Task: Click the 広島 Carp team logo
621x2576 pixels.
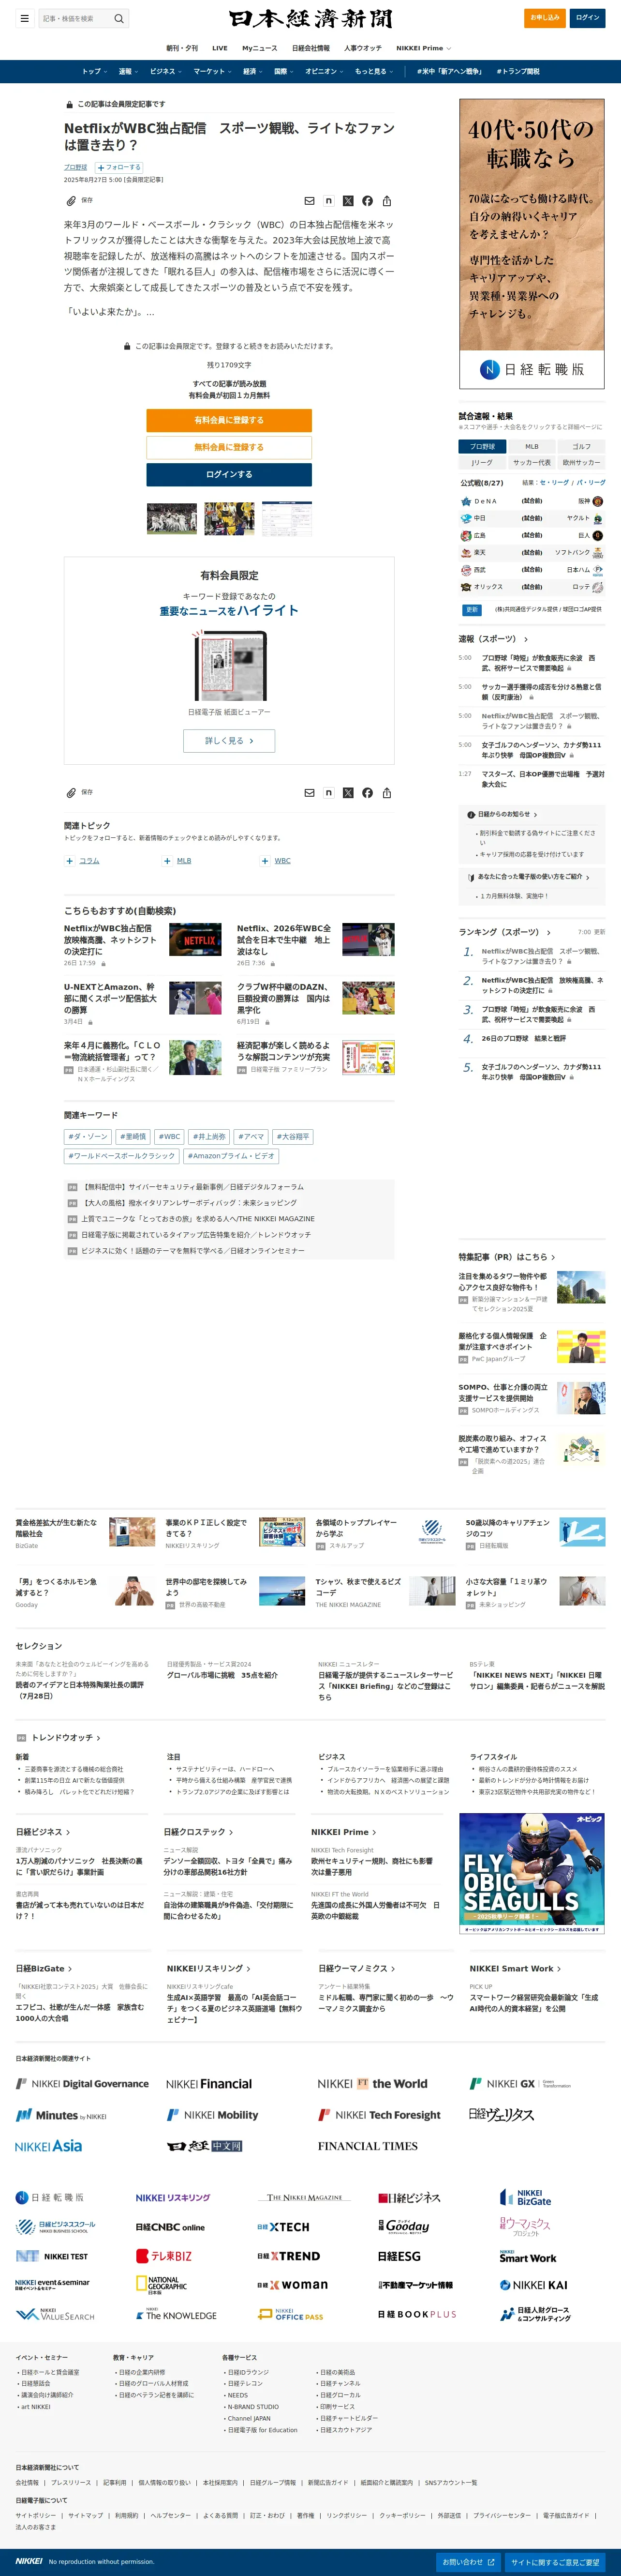Action: (466, 535)
